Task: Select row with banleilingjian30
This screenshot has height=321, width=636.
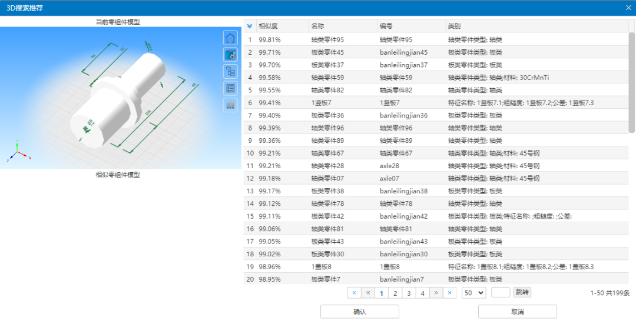Action: point(436,254)
